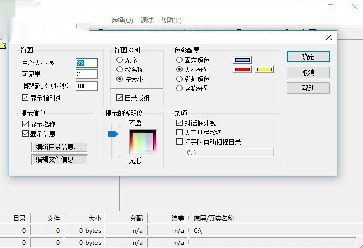Click the 浪费 column header
Viewport: 363px width, 248px height.
[168, 218]
